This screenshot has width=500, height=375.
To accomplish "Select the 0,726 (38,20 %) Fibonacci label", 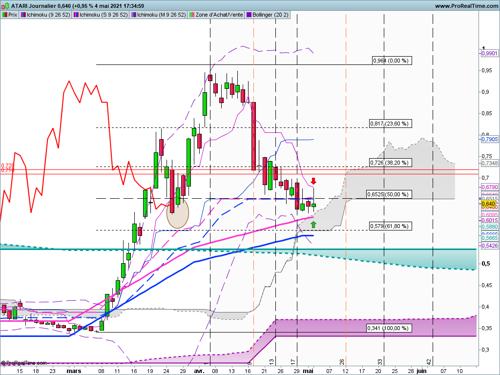I will [391, 163].
